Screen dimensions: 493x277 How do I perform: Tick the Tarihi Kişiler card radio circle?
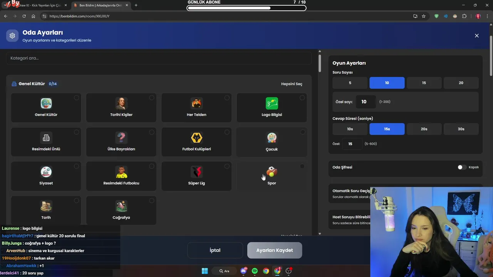click(151, 98)
